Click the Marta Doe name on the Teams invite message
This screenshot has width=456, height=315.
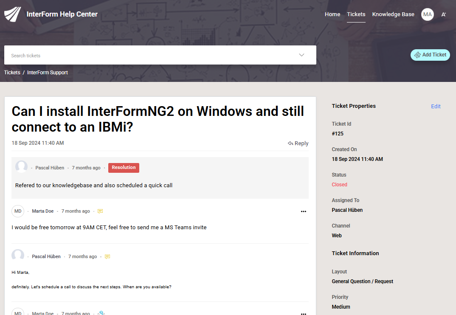coord(43,211)
